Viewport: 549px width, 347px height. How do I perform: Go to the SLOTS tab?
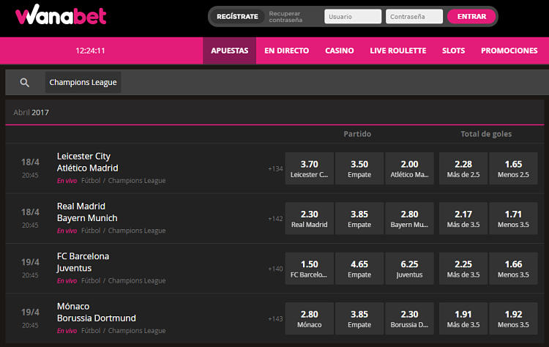pos(453,51)
